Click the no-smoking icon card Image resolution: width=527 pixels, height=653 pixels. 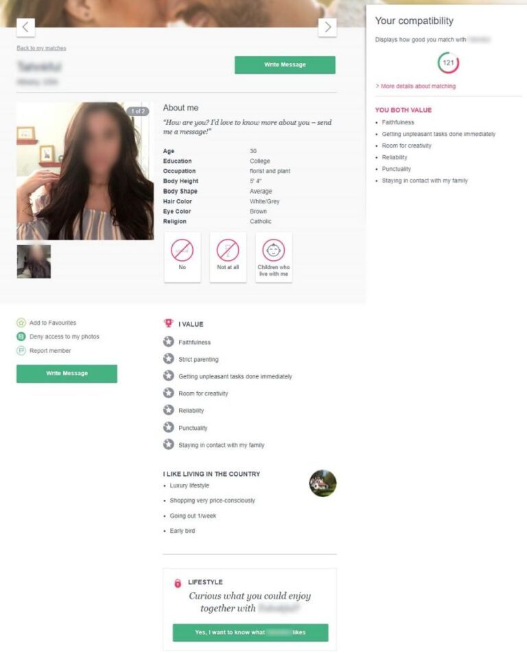(183, 257)
